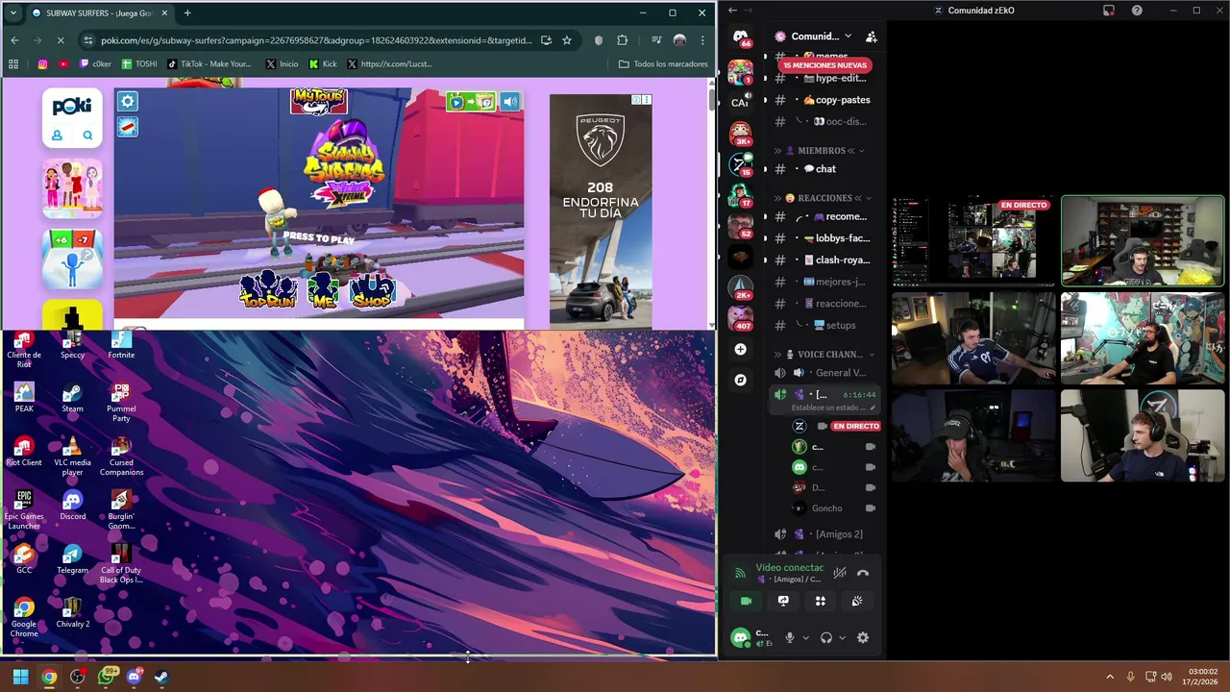The width and height of the screenshot is (1230, 692).
Task: Stop loading page in Chrome
Action: pos(61,40)
